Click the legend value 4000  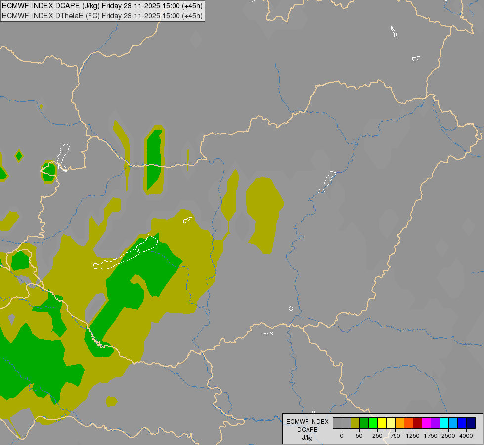[x=466, y=436]
